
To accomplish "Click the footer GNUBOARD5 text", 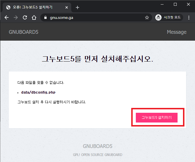I will [x=98, y=146].
